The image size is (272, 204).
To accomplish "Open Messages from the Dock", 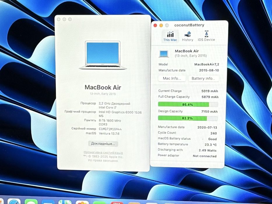I will click(x=31, y=201).
